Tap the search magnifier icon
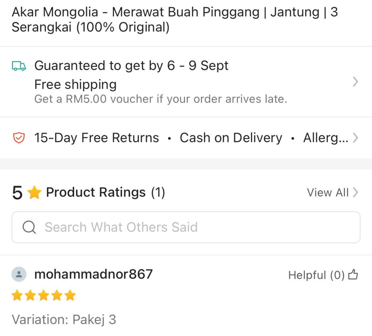This screenshot has width=372, height=336. (29, 227)
